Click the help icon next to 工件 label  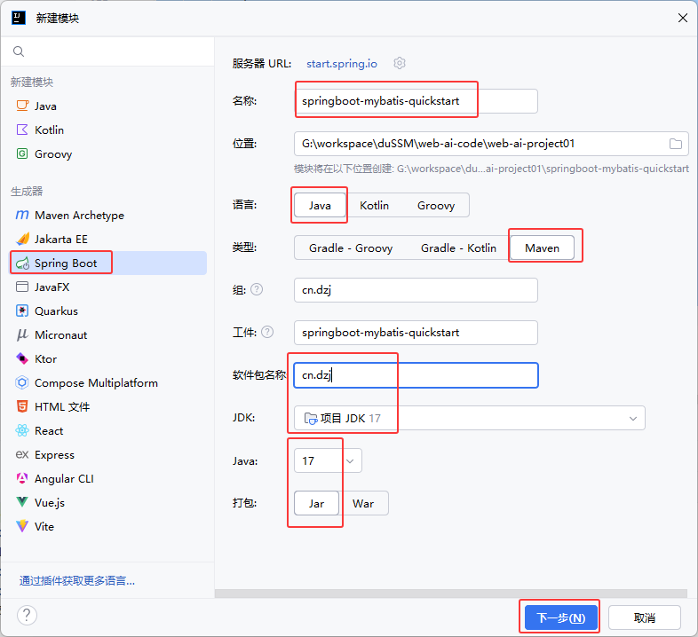pyautogui.click(x=267, y=332)
